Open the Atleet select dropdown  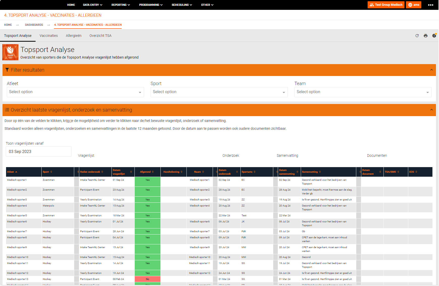tap(75, 92)
